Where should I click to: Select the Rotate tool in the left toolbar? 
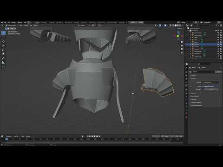(x=3, y=45)
